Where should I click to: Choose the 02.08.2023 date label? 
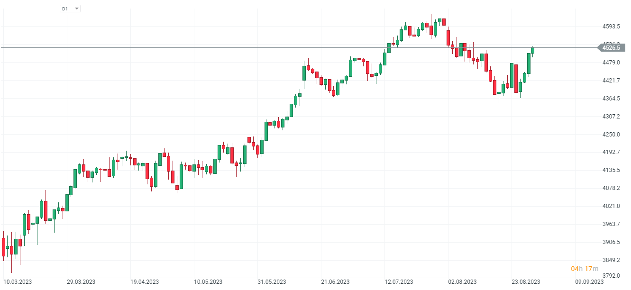click(x=462, y=281)
